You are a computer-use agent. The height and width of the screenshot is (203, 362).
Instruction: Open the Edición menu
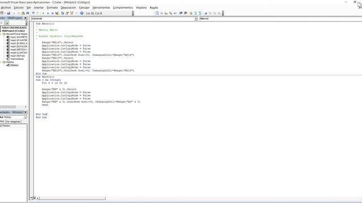click(x=19, y=7)
